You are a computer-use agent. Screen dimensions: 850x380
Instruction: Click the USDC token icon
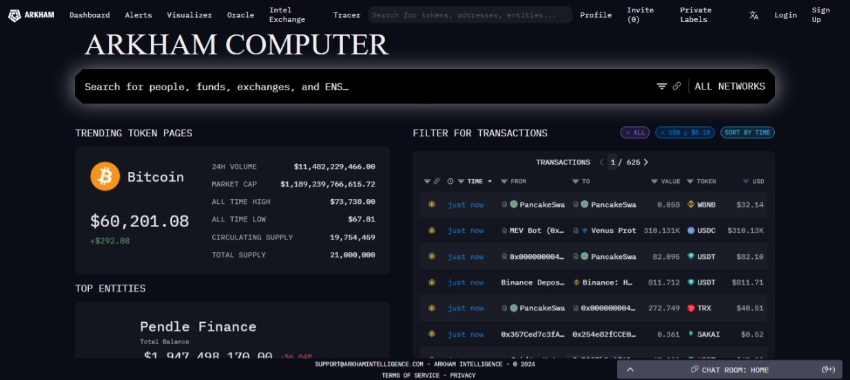point(691,231)
